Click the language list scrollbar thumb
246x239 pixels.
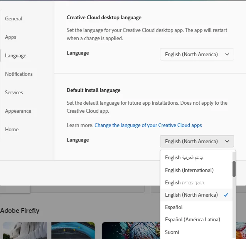click(234, 169)
